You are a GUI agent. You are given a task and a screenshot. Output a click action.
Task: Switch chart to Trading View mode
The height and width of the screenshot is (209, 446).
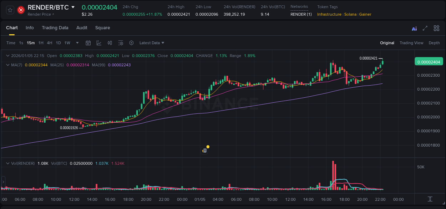pyautogui.click(x=411, y=42)
